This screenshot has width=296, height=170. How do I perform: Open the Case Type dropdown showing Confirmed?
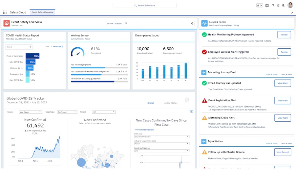(67, 112)
